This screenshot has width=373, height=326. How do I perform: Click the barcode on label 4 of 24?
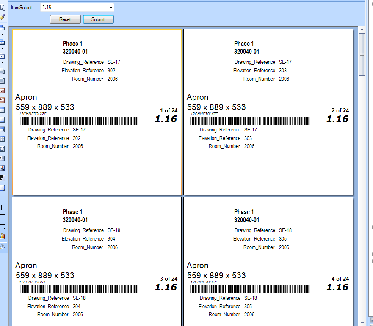[250, 289]
